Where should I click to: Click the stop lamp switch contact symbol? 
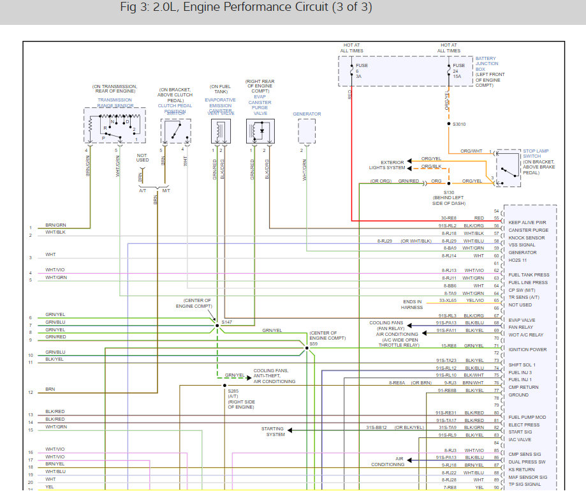coord(508,168)
